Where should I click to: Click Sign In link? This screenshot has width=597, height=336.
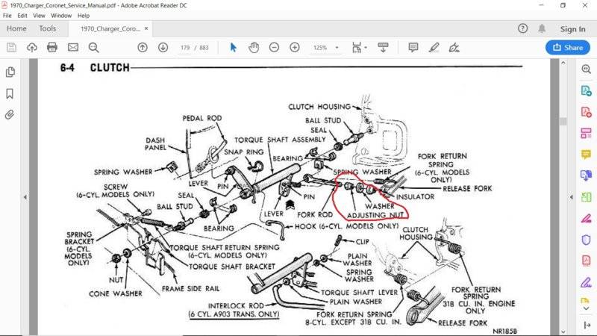pyautogui.click(x=572, y=28)
